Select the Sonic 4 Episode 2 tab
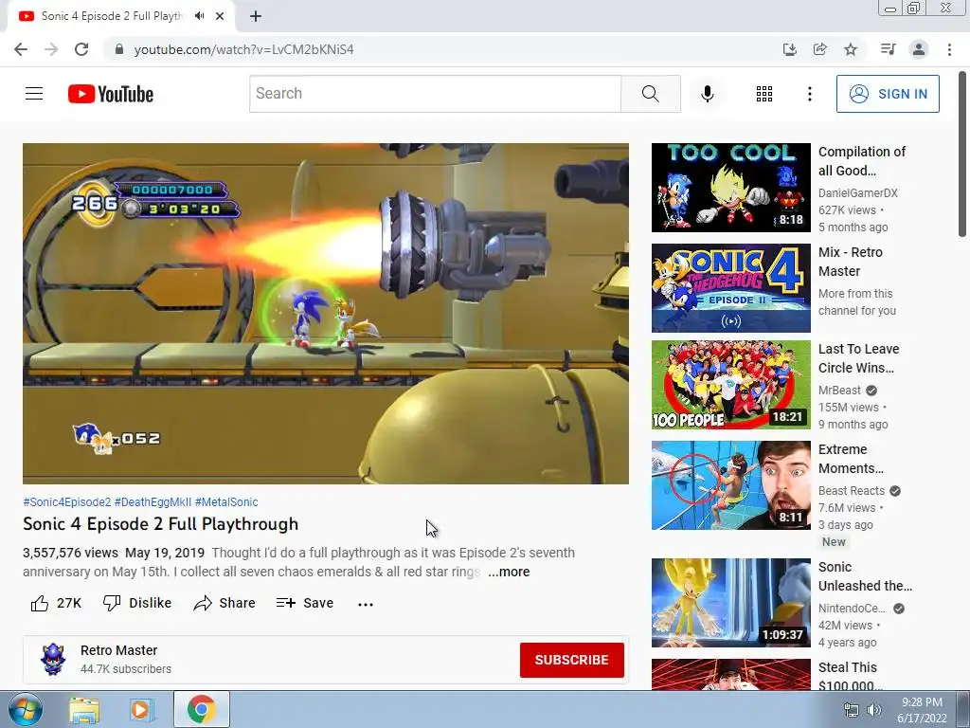The height and width of the screenshot is (728, 970). tap(112, 16)
